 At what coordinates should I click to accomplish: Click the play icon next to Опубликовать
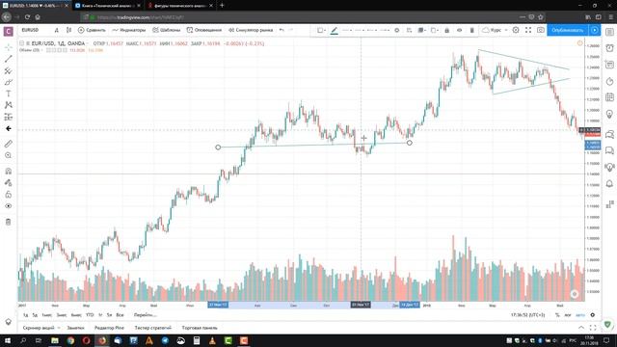[x=594, y=30]
